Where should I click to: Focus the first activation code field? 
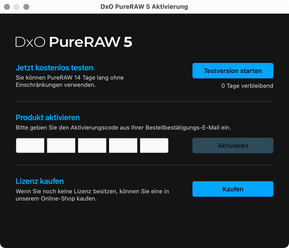[30, 146]
